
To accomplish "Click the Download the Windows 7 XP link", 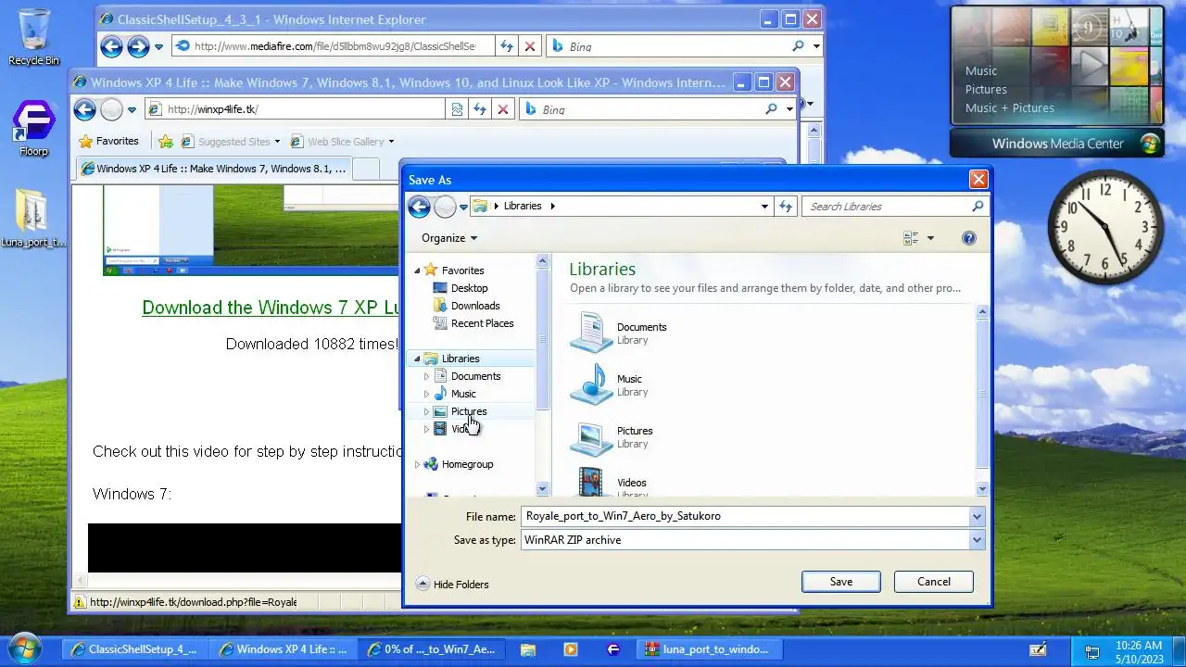I will 271,308.
